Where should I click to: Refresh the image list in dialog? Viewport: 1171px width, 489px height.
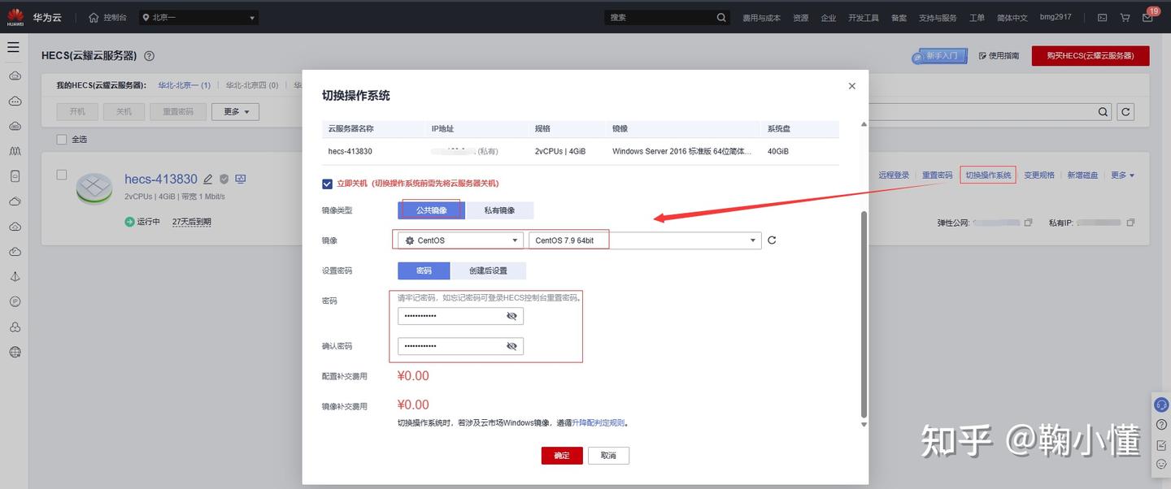[772, 240]
